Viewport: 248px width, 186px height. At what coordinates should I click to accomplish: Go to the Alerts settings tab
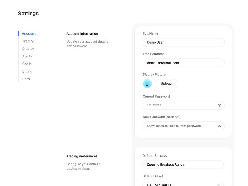pos(27,56)
